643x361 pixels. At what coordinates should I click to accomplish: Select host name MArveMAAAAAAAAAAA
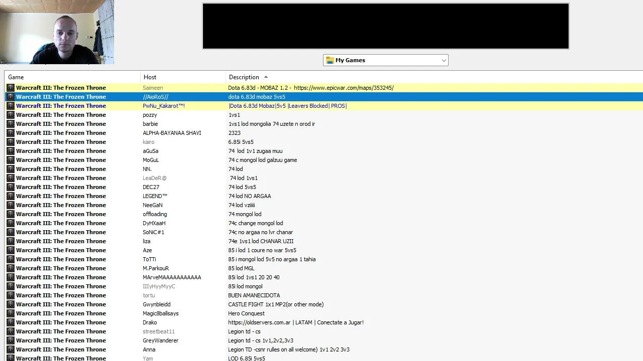172,277
